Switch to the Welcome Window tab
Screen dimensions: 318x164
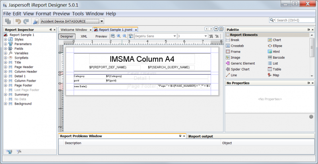coord(74,30)
